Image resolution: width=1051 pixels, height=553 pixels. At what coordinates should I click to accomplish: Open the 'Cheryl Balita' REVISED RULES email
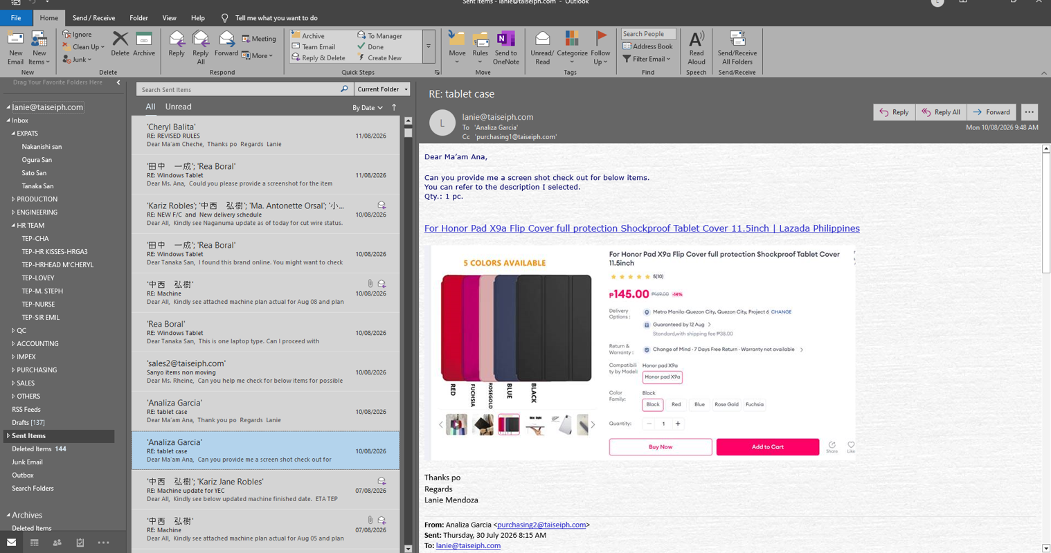pyautogui.click(x=266, y=136)
